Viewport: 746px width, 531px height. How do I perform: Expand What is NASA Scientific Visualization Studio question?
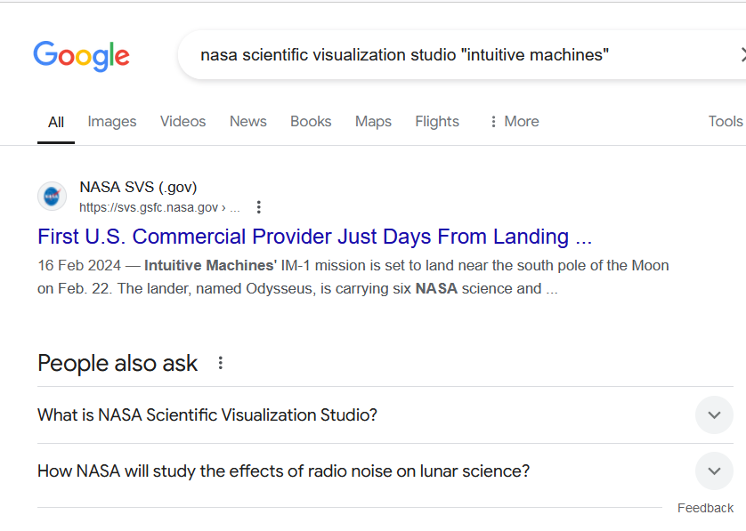pyautogui.click(x=714, y=415)
